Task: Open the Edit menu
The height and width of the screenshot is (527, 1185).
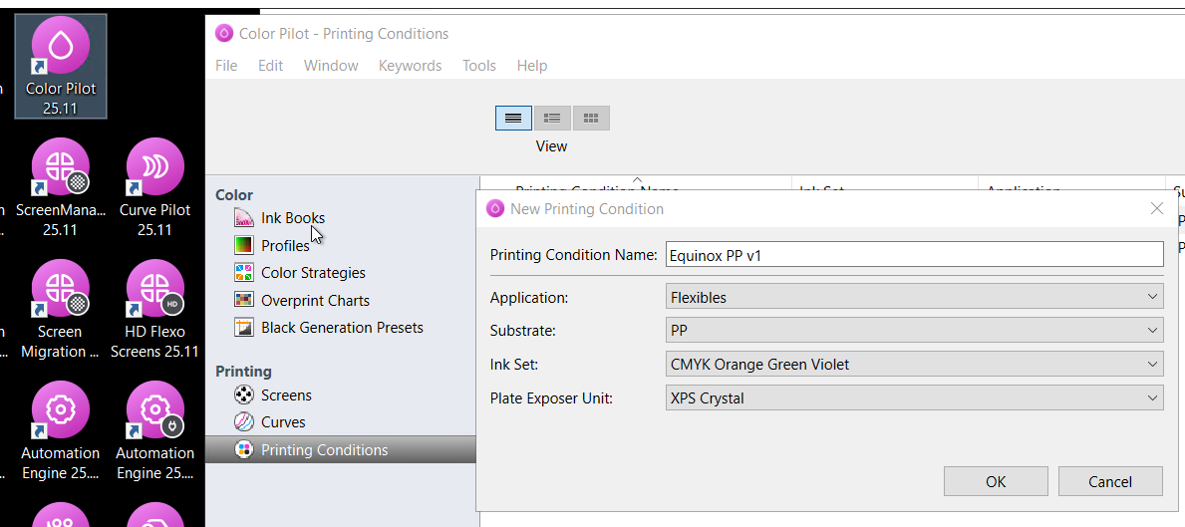Action: [x=270, y=66]
